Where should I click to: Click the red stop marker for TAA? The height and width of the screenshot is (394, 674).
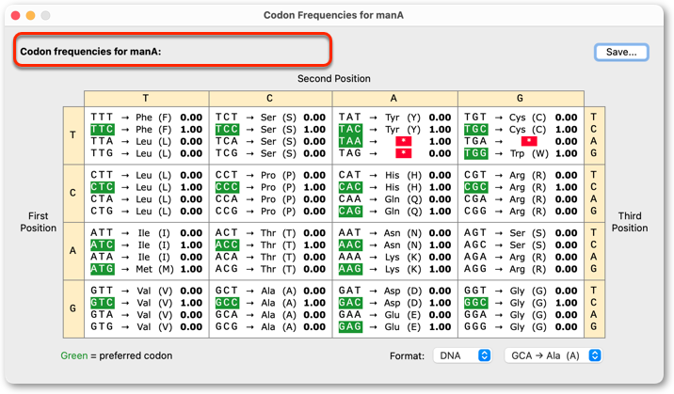point(403,141)
